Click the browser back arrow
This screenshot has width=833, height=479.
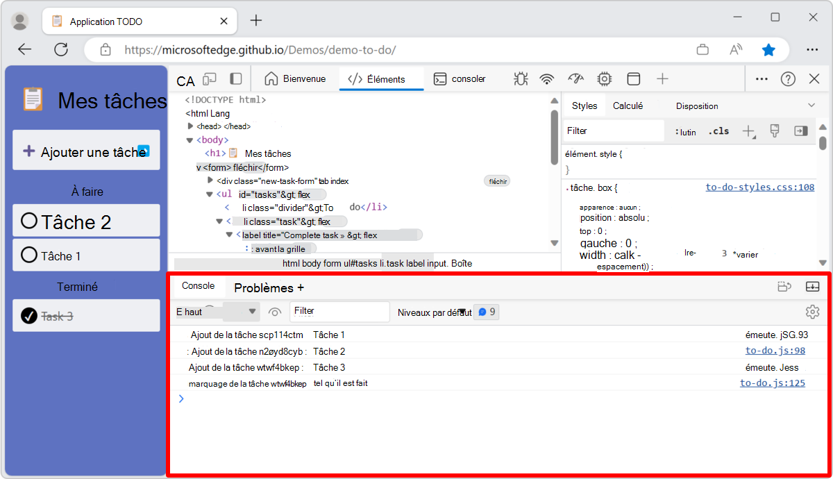[x=25, y=50]
